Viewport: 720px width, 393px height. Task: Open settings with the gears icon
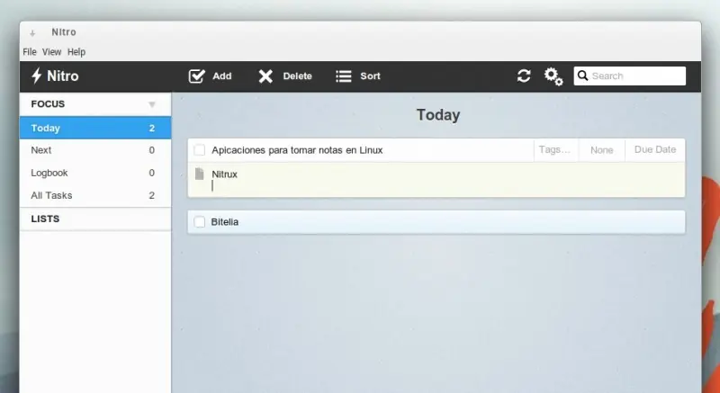point(553,76)
